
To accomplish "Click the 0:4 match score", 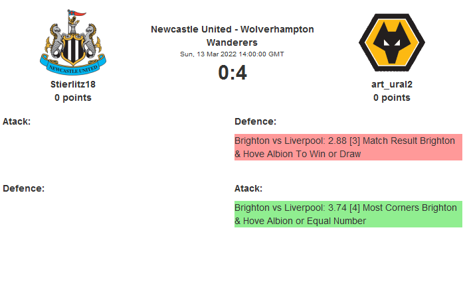I will pyautogui.click(x=232, y=72).
